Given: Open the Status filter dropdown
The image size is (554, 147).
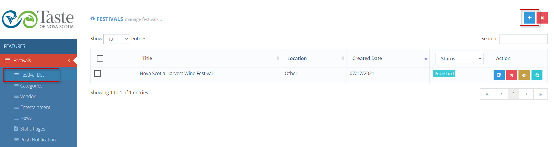Looking at the screenshot, I should [x=460, y=58].
